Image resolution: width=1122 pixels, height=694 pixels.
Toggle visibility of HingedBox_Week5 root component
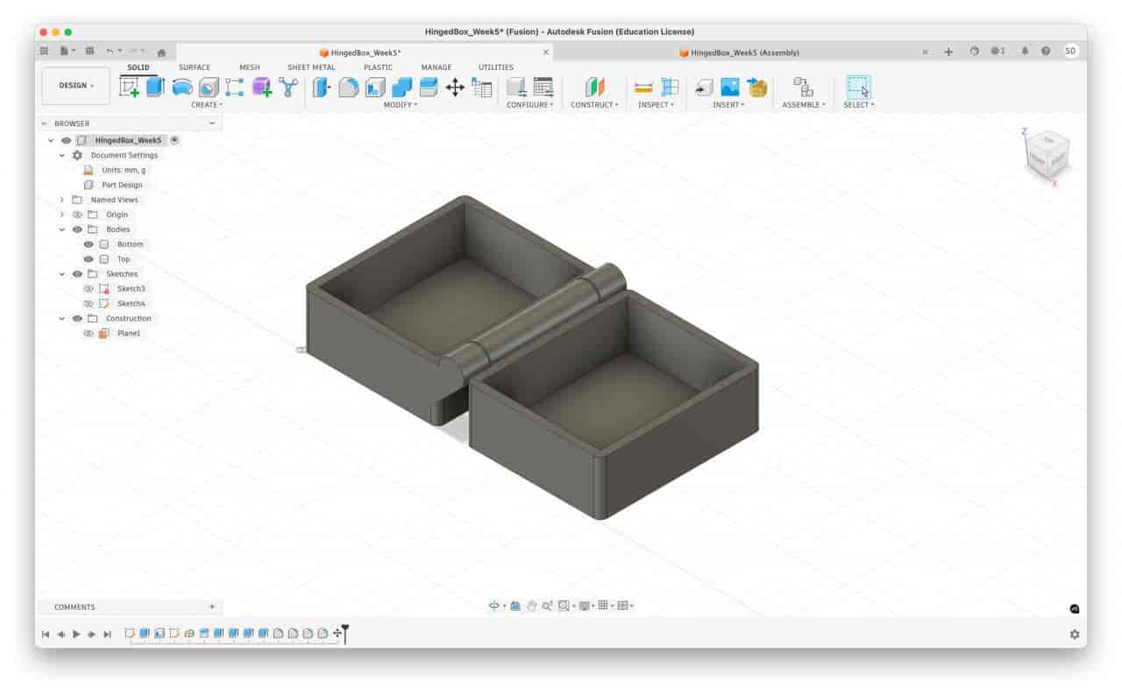[66, 140]
